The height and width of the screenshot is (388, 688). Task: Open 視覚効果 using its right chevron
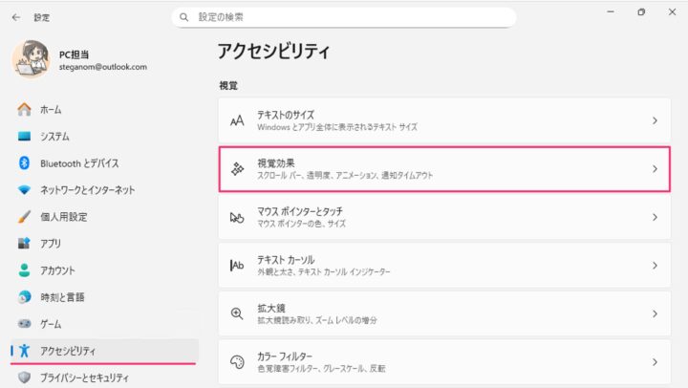(655, 169)
